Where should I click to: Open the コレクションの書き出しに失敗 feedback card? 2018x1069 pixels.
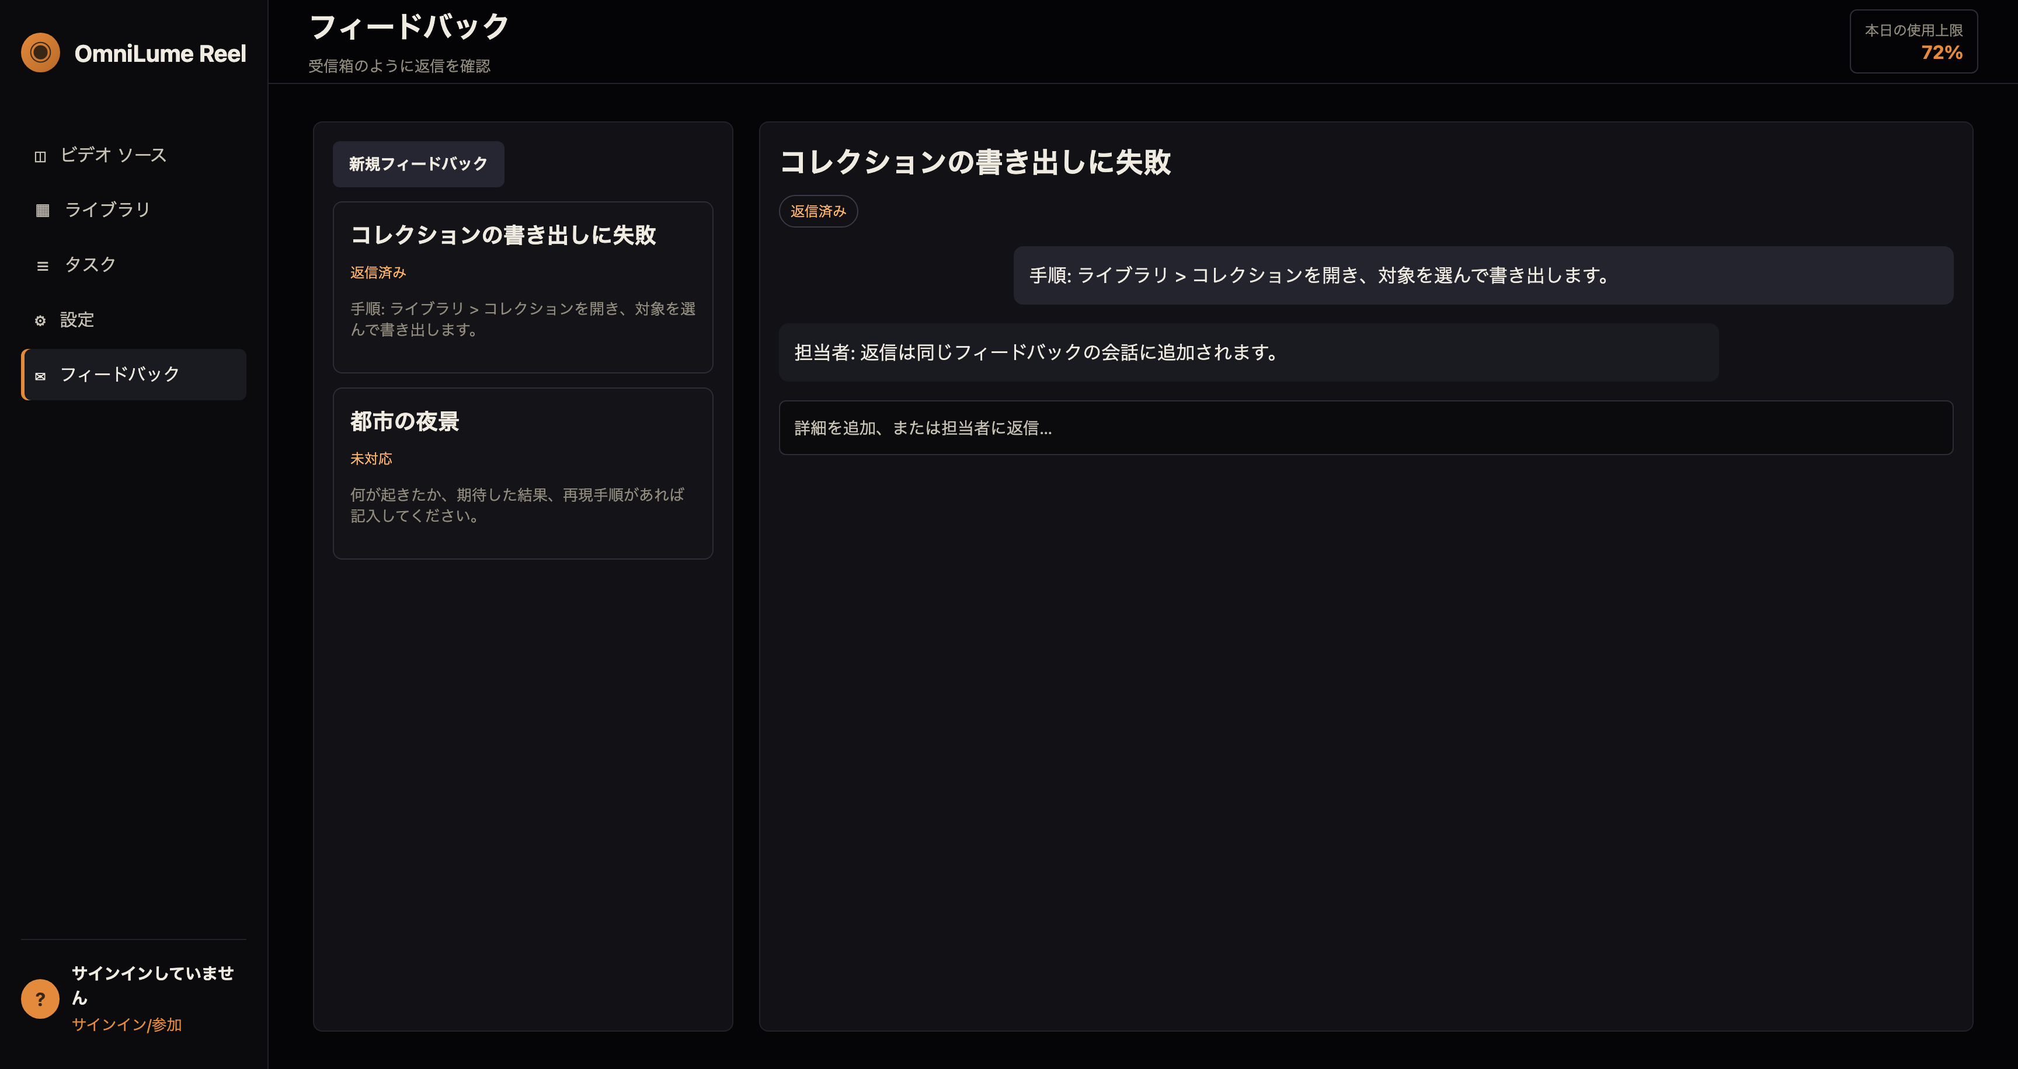pos(523,287)
